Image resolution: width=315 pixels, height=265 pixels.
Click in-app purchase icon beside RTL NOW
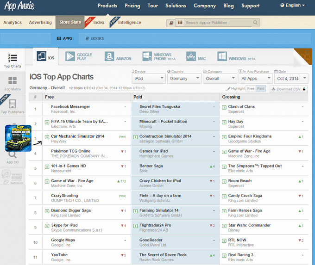coord(224,241)
